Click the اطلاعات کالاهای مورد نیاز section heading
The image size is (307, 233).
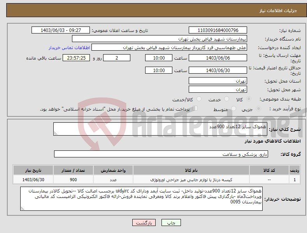point(272,141)
